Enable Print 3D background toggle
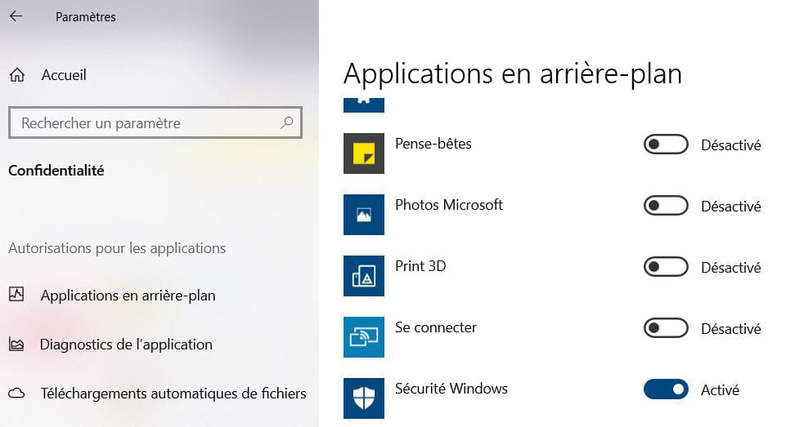The width and height of the screenshot is (804, 427). point(666,267)
